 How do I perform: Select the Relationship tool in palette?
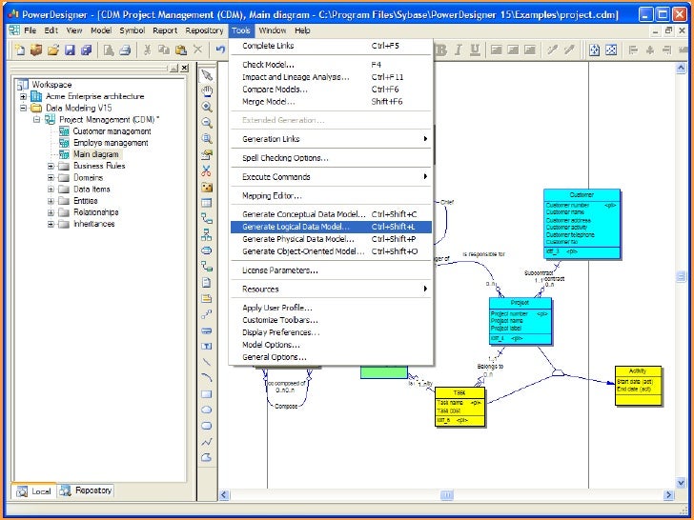(x=207, y=219)
